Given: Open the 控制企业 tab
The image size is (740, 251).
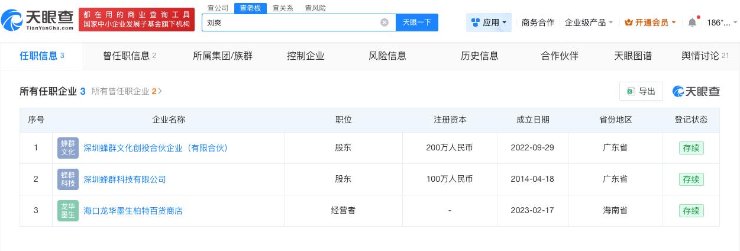Looking at the screenshot, I should tap(306, 56).
